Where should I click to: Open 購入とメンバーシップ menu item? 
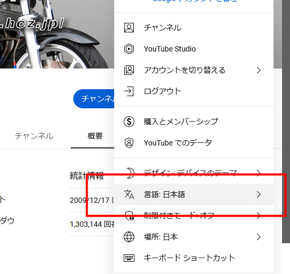pyautogui.click(x=194, y=122)
